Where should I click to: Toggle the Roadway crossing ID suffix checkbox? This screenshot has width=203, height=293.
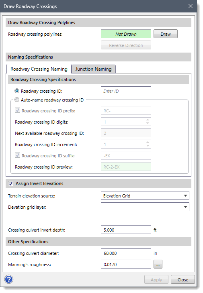coord(17,155)
